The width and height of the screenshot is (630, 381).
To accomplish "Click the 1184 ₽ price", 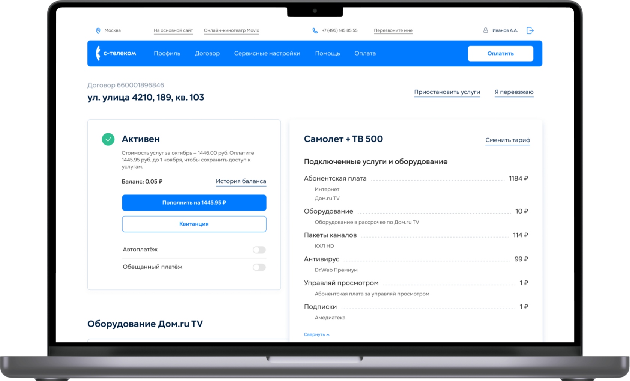I will point(518,179).
